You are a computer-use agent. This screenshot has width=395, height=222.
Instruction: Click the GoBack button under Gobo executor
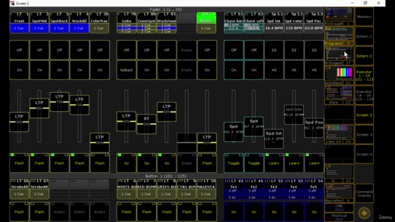coord(126,70)
